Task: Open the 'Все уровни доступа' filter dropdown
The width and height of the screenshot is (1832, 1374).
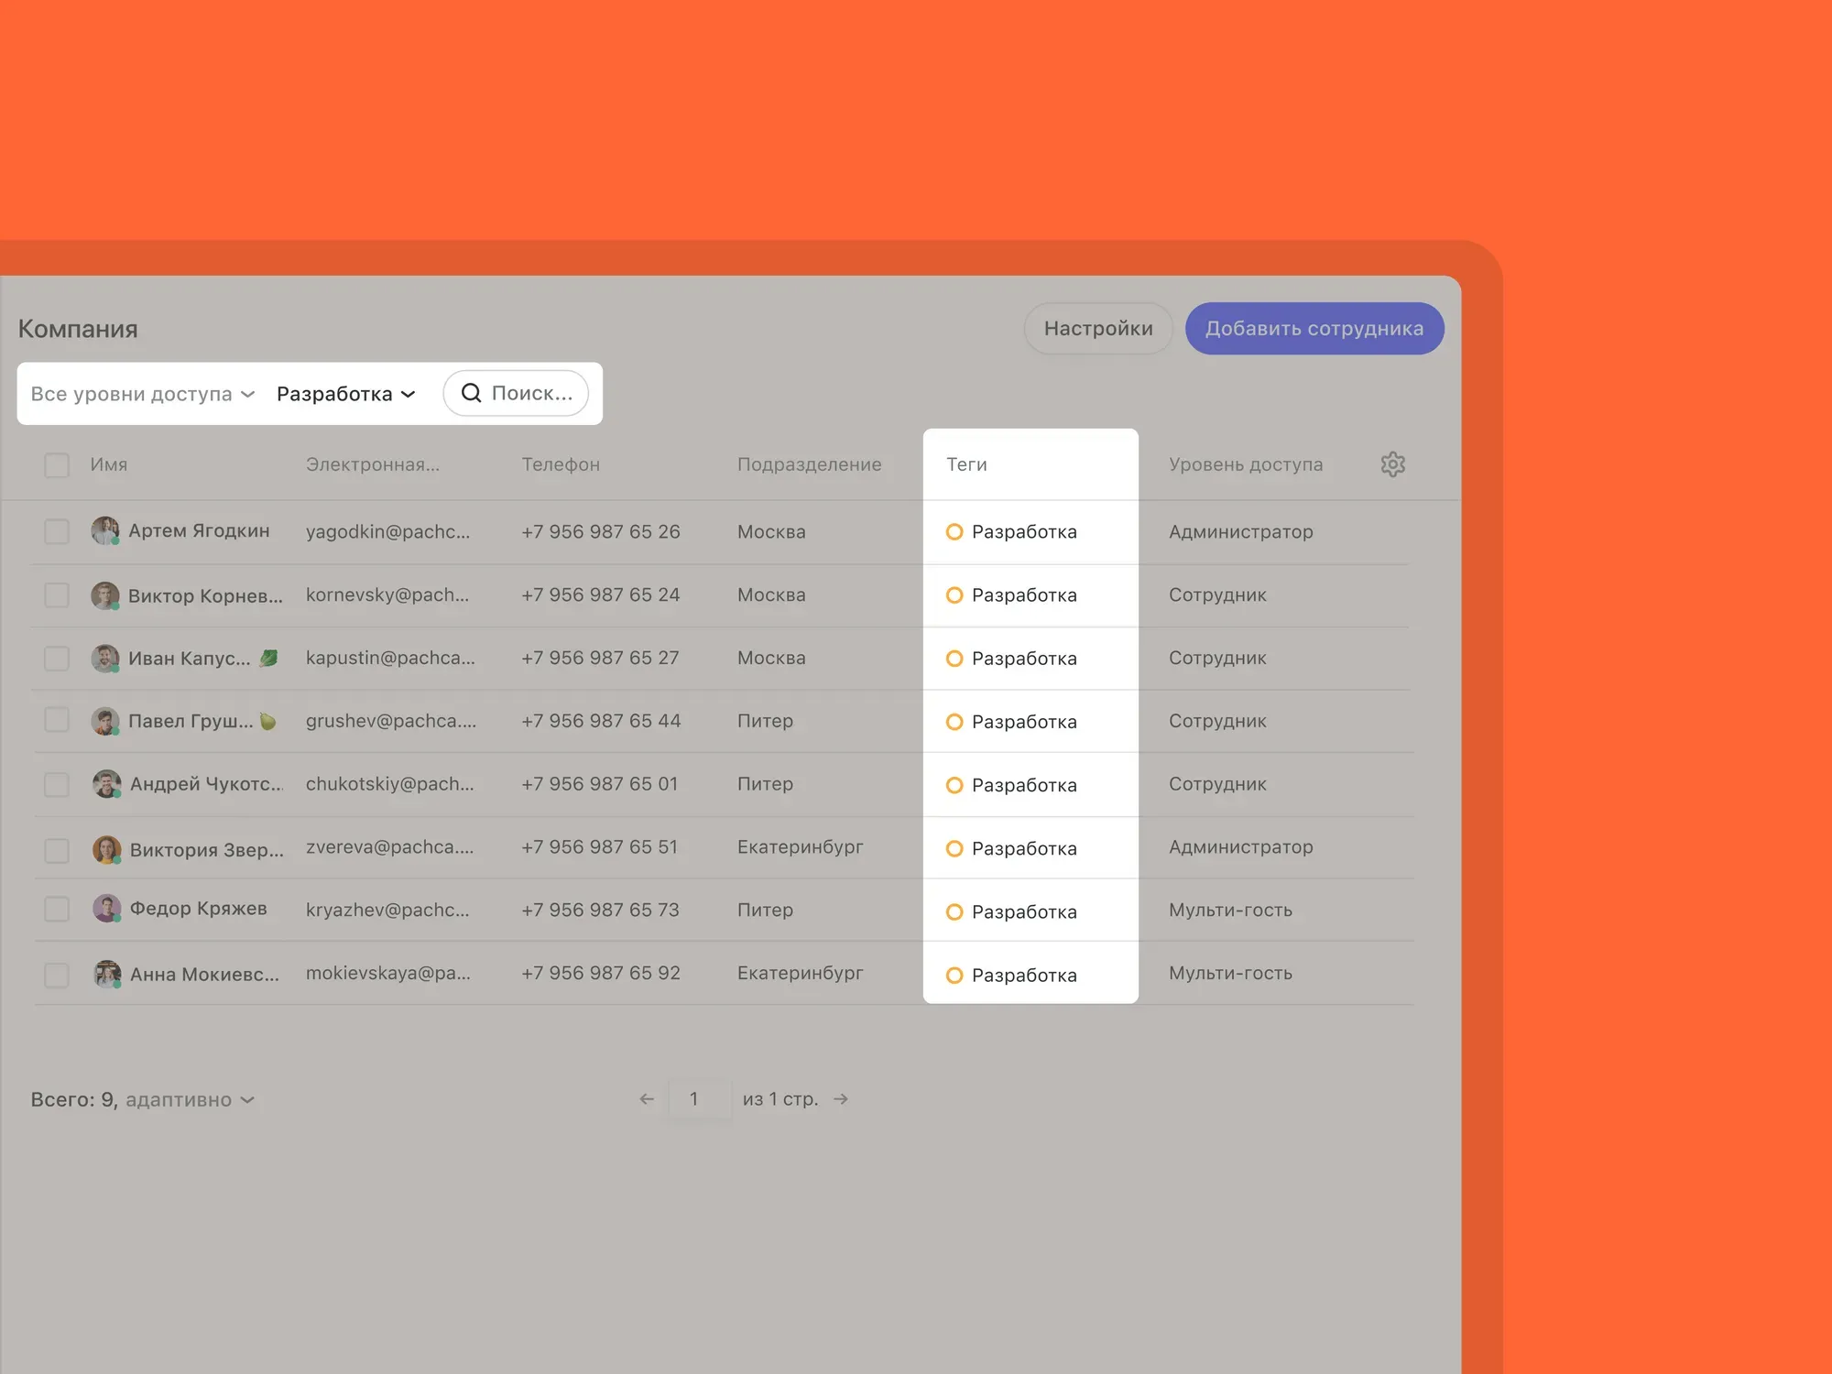Action: [142, 394]
